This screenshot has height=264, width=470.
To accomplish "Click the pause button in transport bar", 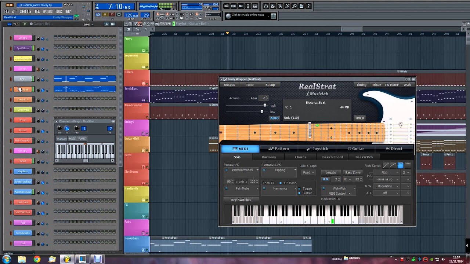I will [x=105, y=15].
